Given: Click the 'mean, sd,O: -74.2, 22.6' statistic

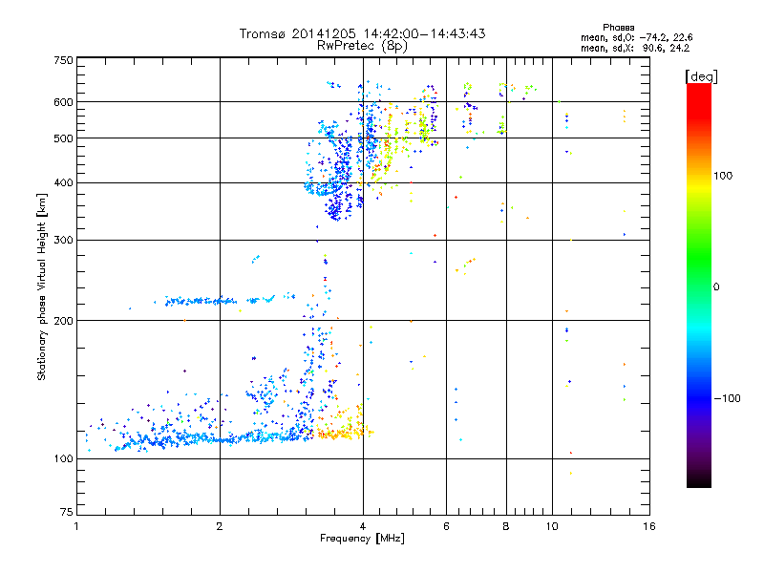Looking at the screenshot, I should tap(636, 37).
